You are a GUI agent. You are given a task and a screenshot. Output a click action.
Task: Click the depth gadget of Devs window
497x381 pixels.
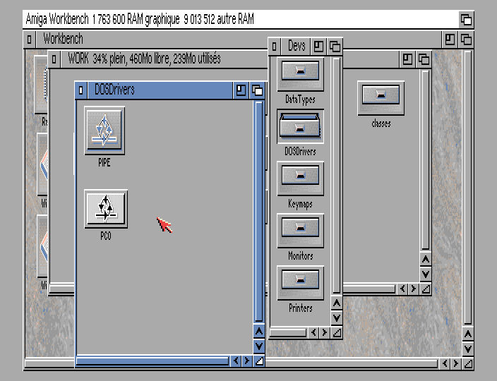(x=335, y=47)
